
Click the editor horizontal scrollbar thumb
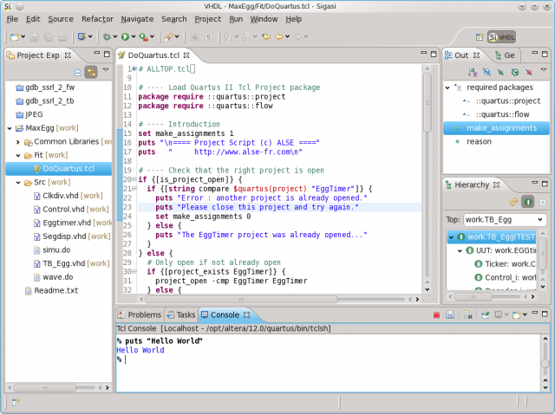(x=241, y=299)
